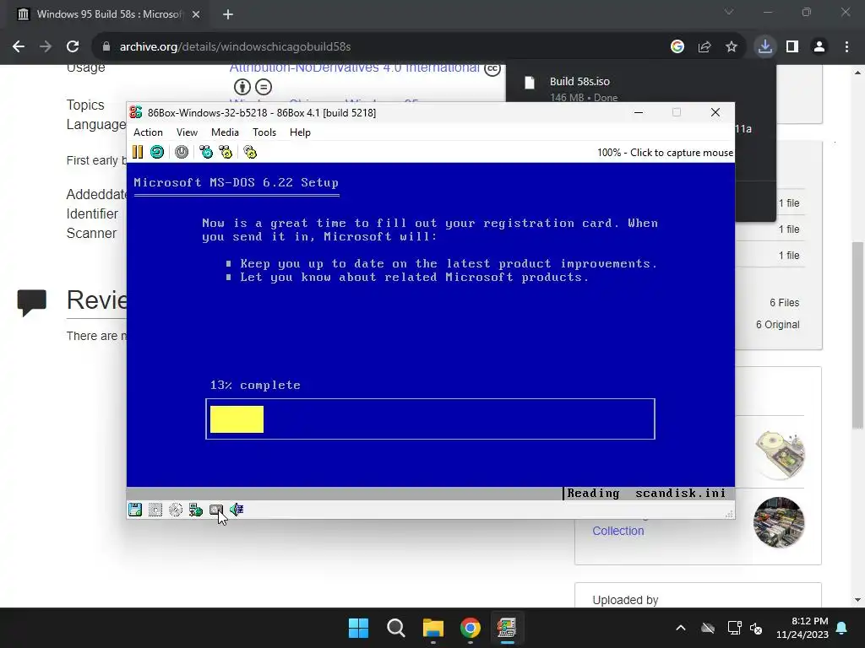Image resolution: width=865 pixels, height=648 pixels.
Task: Open 86Box machine settings icon
Action: (250, 152)
